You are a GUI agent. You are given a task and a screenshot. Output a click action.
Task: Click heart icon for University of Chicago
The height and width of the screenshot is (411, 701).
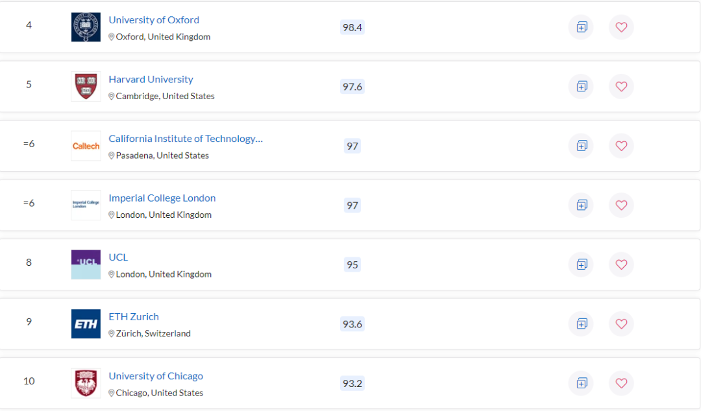click(621, 383)
